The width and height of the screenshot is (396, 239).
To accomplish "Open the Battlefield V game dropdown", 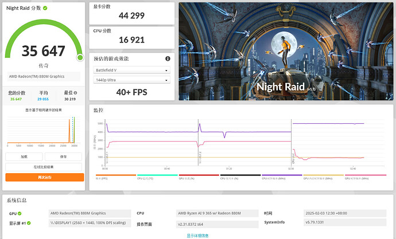I will pos(131,70).
